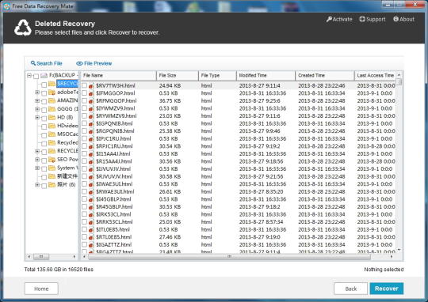
Task: Click the System folder icon in tree
Action: tap(52, 168)
